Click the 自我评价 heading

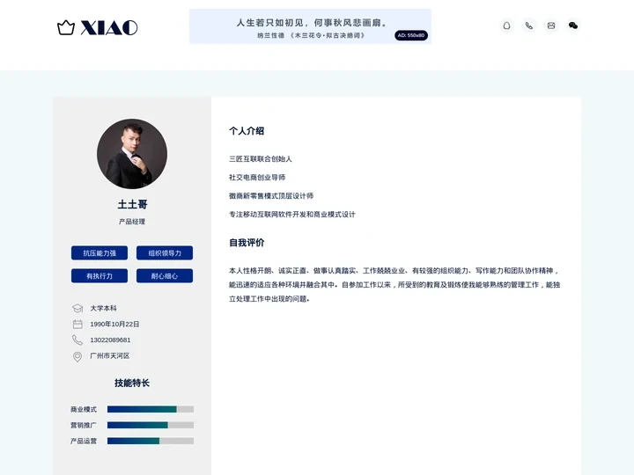click(247, 243)
